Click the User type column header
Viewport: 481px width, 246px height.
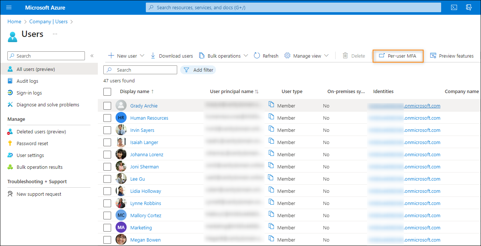click(x=292, y=92)
